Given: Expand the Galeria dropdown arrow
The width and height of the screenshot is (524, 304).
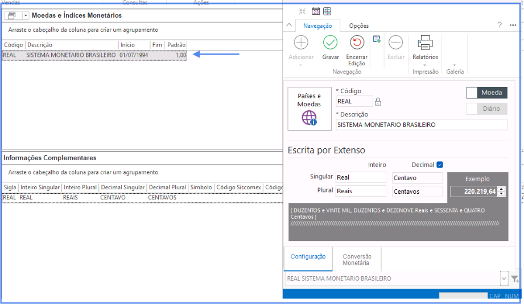Looking at the screenshot, I should [x=455, y=65].
